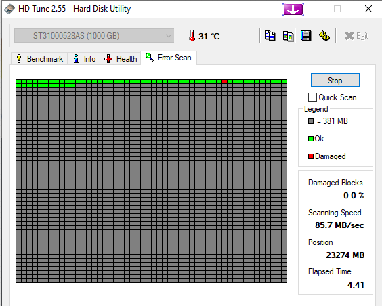Open the ST31000528AS drive dropdown
The width and height of the screenshot is (382, 306).
[x=94, y=36]
